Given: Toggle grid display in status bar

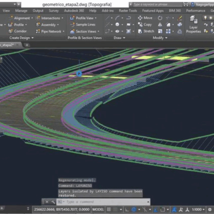Looking at the screenshot, I should tap(109, 209).
